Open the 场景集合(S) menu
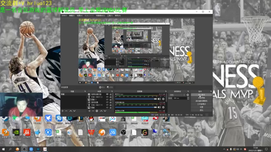 click(100, 16)
